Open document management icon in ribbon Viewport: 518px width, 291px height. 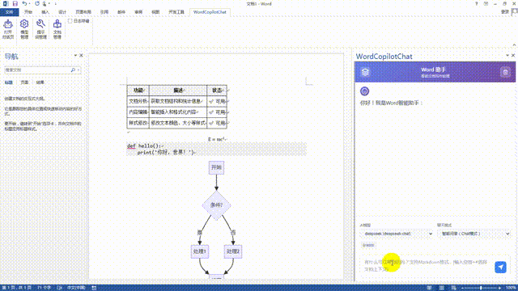coord(57,24)
